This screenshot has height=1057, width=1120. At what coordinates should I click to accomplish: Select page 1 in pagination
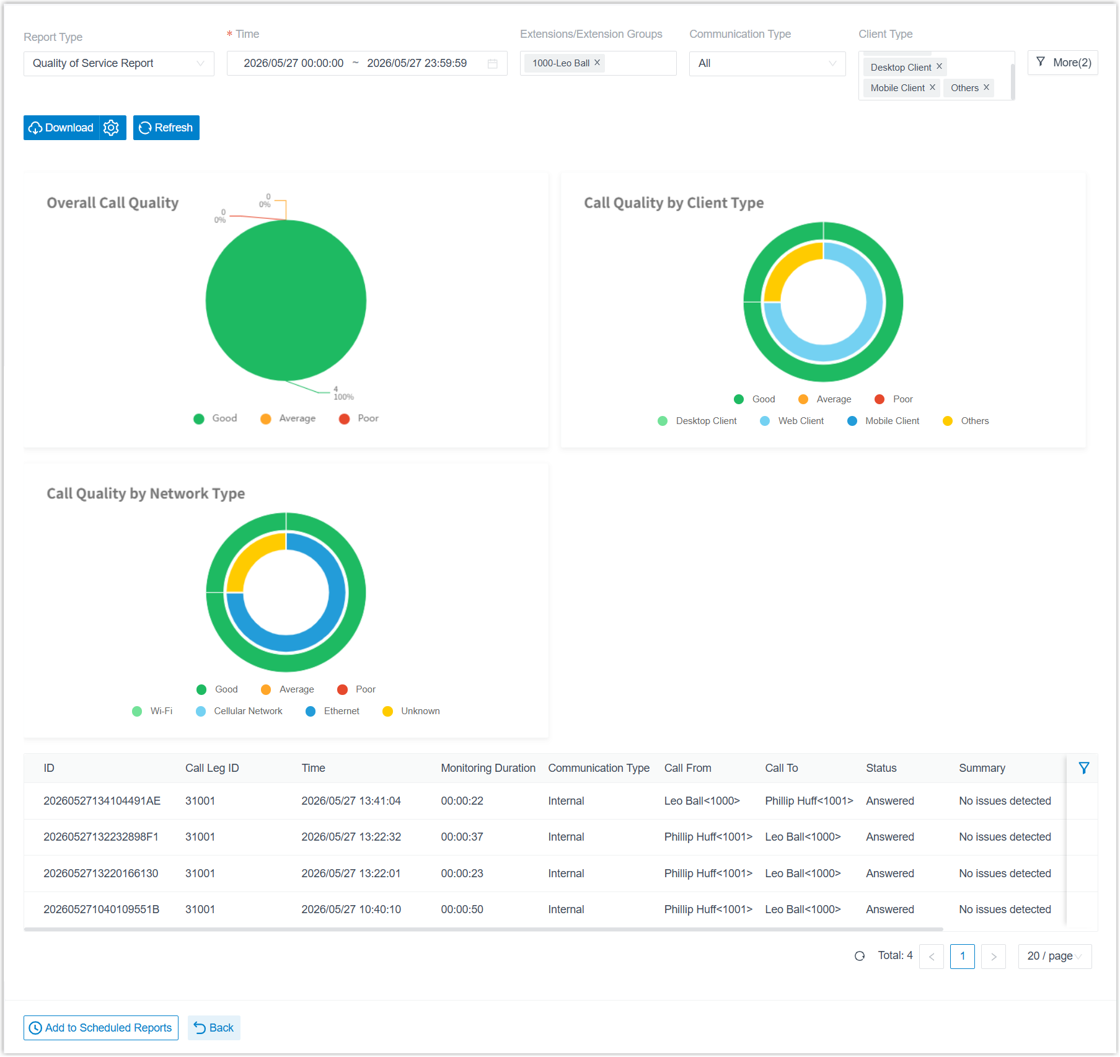(x=963, y=957)
